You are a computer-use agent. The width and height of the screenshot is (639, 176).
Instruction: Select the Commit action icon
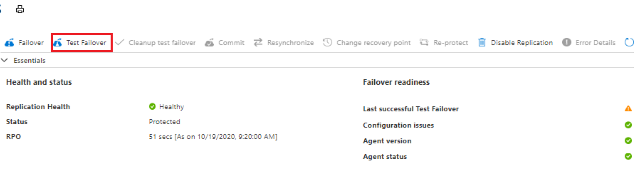click(209, 42)
